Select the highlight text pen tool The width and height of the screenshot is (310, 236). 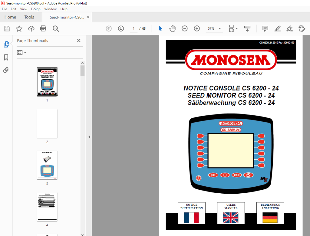pos(278,29)
